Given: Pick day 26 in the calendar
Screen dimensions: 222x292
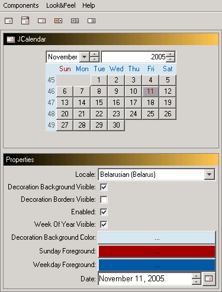Looking at the screenshot, I should [168, 114].
